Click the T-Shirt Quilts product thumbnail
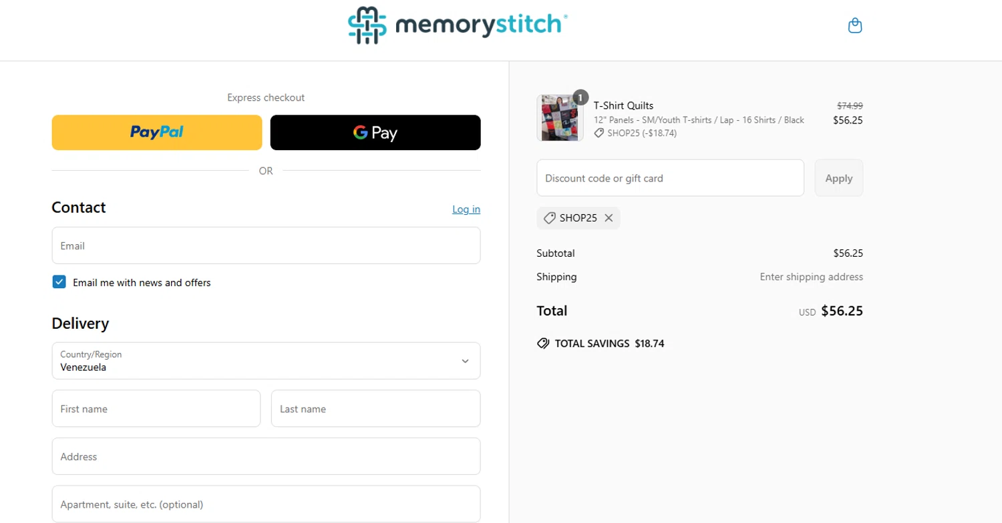The image size is (1002, 523). (560, 118)
